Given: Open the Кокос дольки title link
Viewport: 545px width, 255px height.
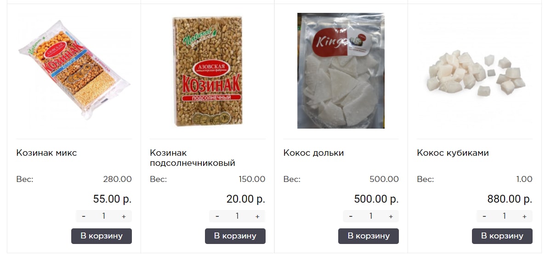Looking at the screenshot, I should click(x=313, y=153).
